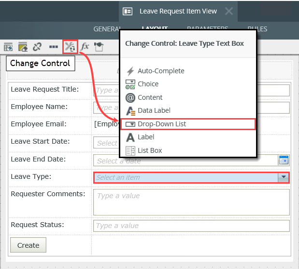The height and width of the screenshot is (269, 299).
Task: Choose Drop-Down List control option
Action: (188, 124)
